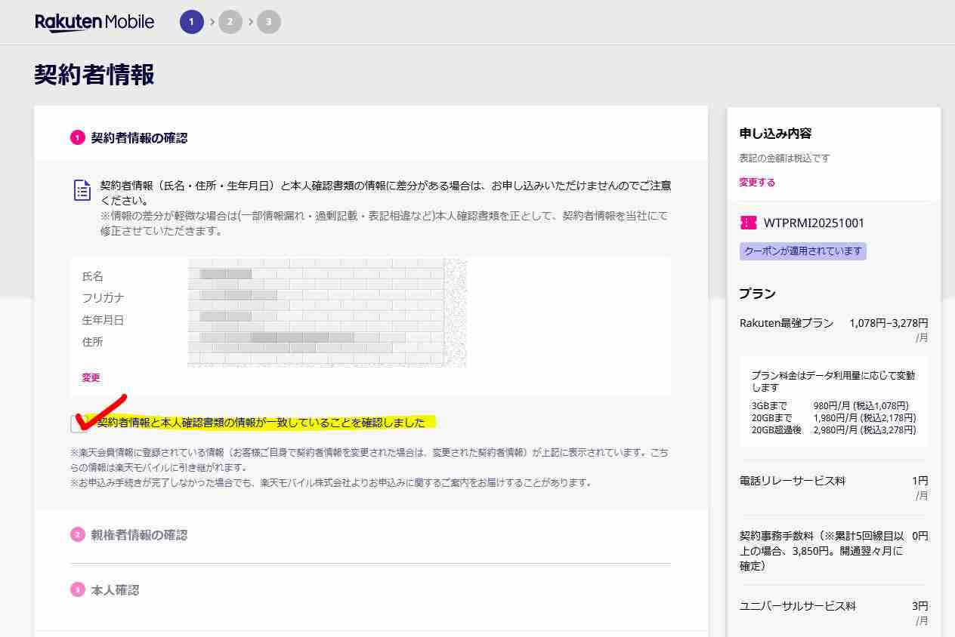Click the Rakuten最強プラン plan name

[x=786, y=323]
